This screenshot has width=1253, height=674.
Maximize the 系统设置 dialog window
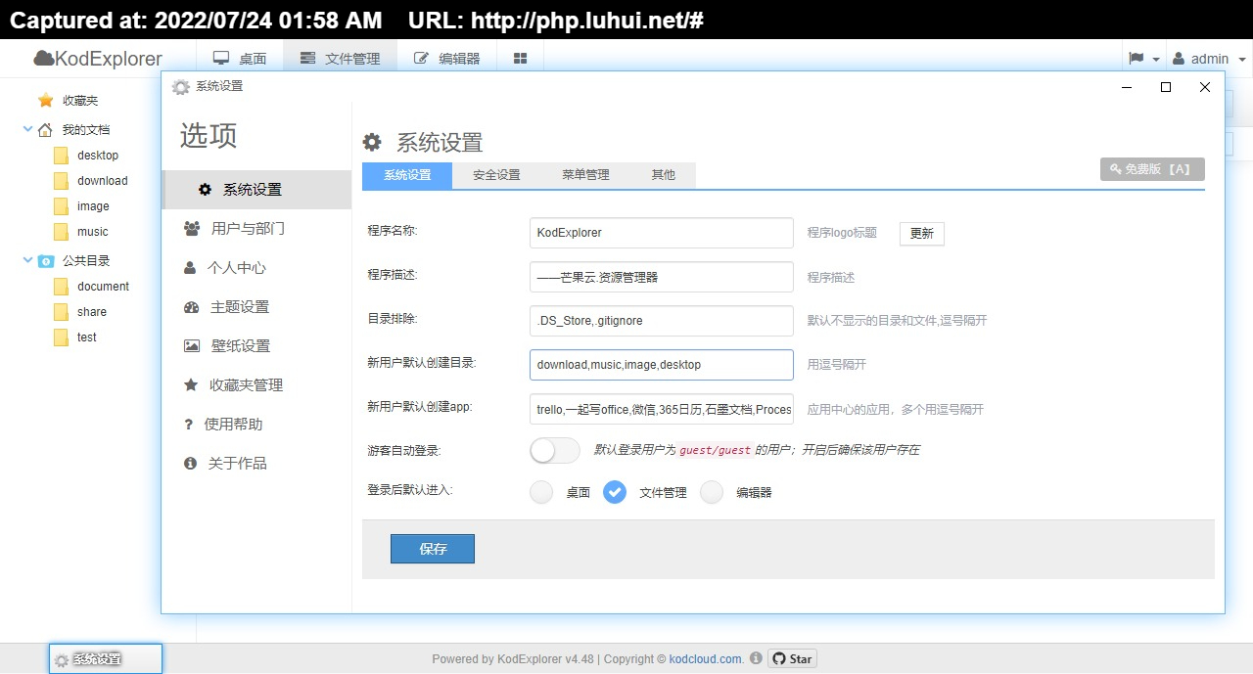click(1166, 87)
